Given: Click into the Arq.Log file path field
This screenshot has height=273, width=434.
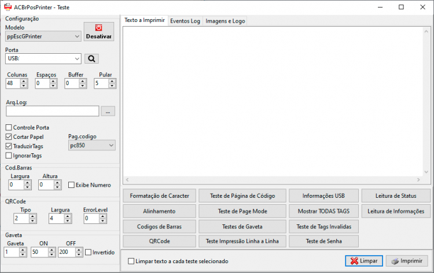Looking at the screenshot, I should [x=52, y=111].
